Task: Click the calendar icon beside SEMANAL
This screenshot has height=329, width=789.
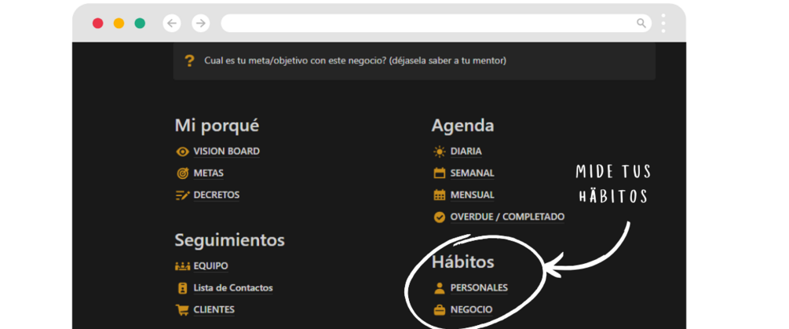Action: point(440,173)
